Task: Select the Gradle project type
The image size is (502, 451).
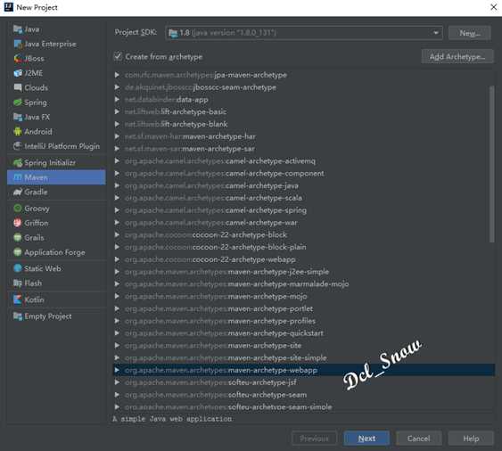Action: tap(56, 192)
